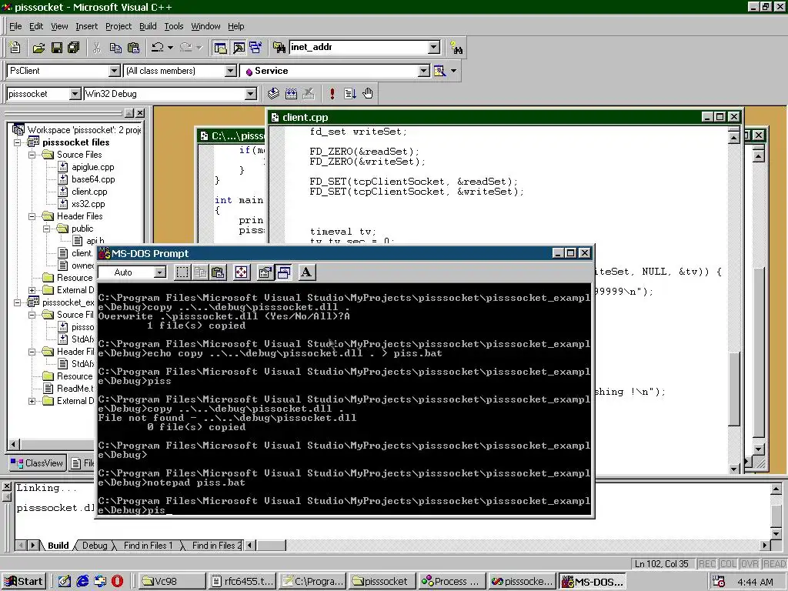Click the Undo arrow icon

tap(158, 48)
